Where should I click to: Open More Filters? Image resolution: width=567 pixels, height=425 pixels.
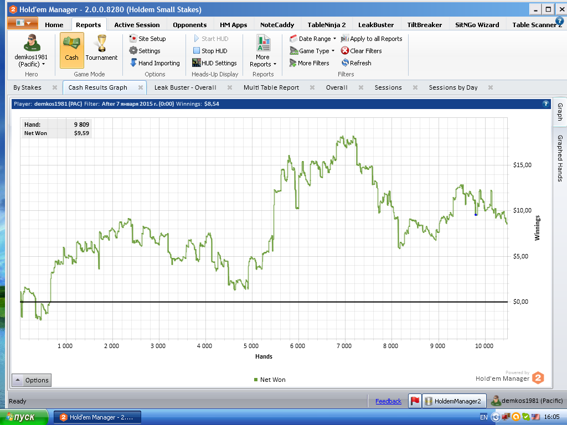[x=309, y=63]
